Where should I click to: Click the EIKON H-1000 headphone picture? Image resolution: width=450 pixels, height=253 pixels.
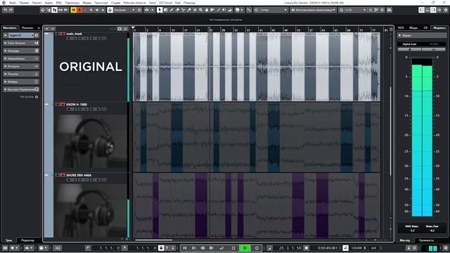91,142
